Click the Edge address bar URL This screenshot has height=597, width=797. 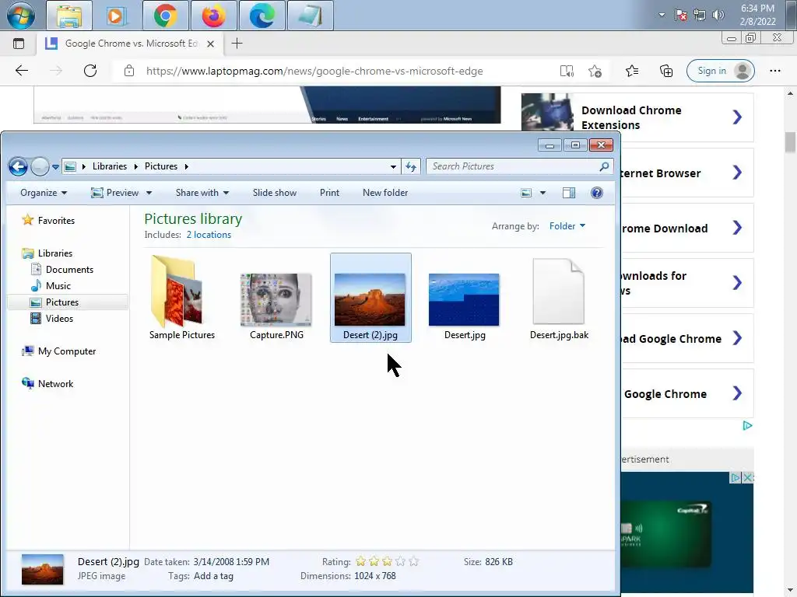click(x=314, y=71)
